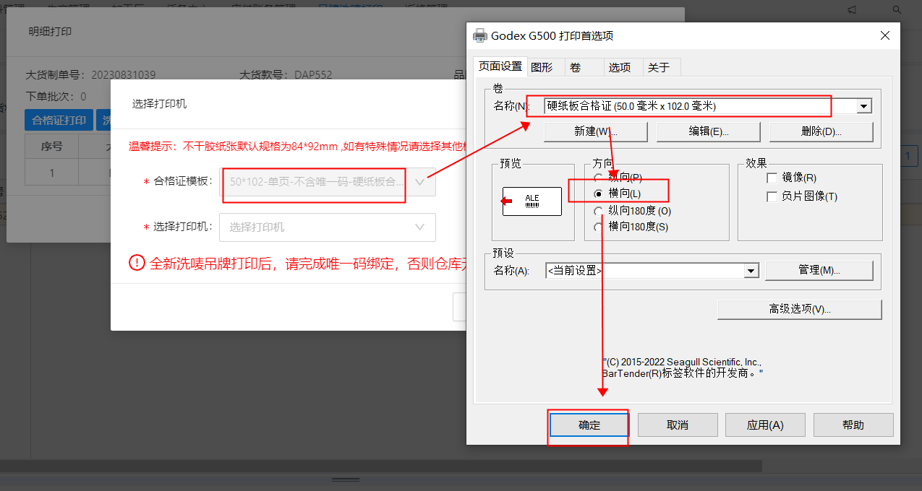Click the blue 合格证打印 button

pyautogui.click(x=59, y=121)
